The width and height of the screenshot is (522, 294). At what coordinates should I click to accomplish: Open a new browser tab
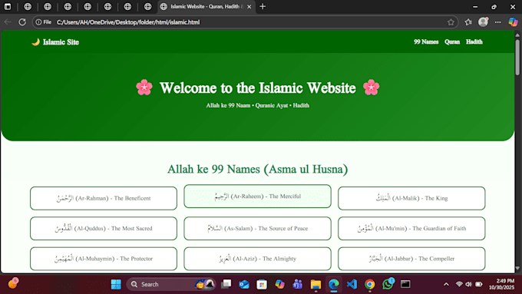coord(263,6)
